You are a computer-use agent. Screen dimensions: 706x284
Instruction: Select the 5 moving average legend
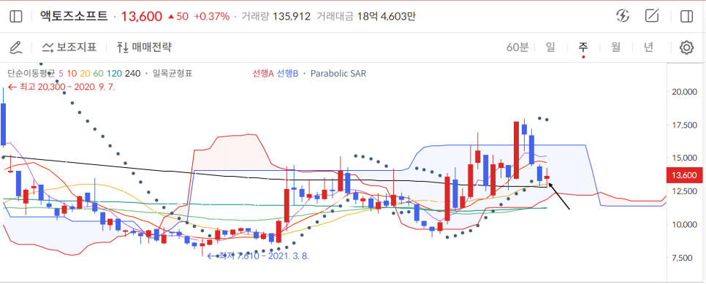tap(61, 73)
